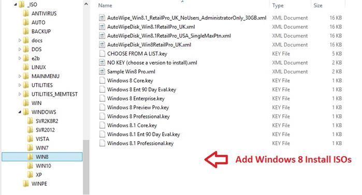Click the folder tree scroll up arrow
Image resolution: width=362 pixels, height=195 pixels.
click(x=86, y=4)
